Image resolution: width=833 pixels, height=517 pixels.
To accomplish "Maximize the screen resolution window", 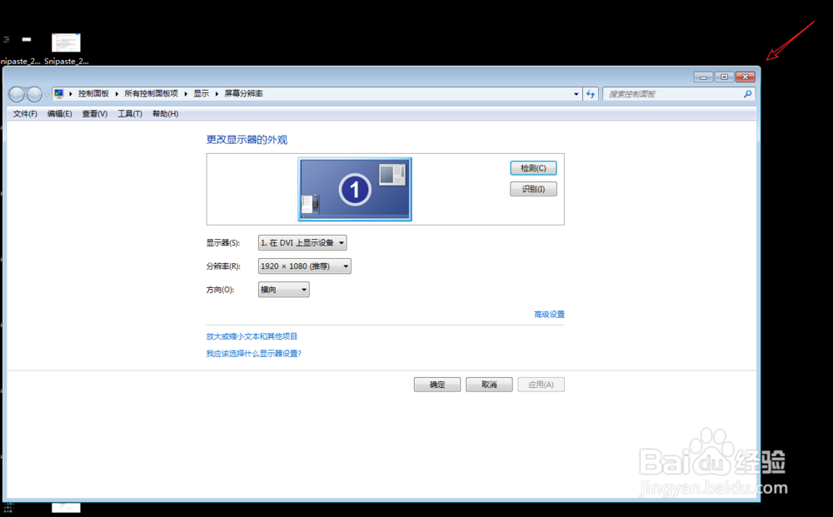I will point(724,77).
